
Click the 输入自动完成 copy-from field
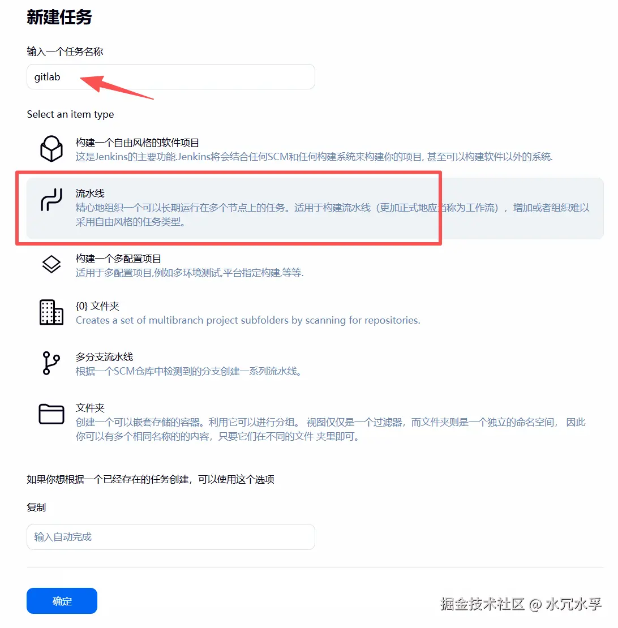pos(170,537)
